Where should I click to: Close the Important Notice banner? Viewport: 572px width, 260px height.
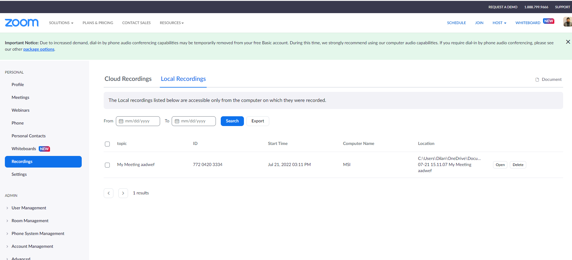click(x=568, y=42)
